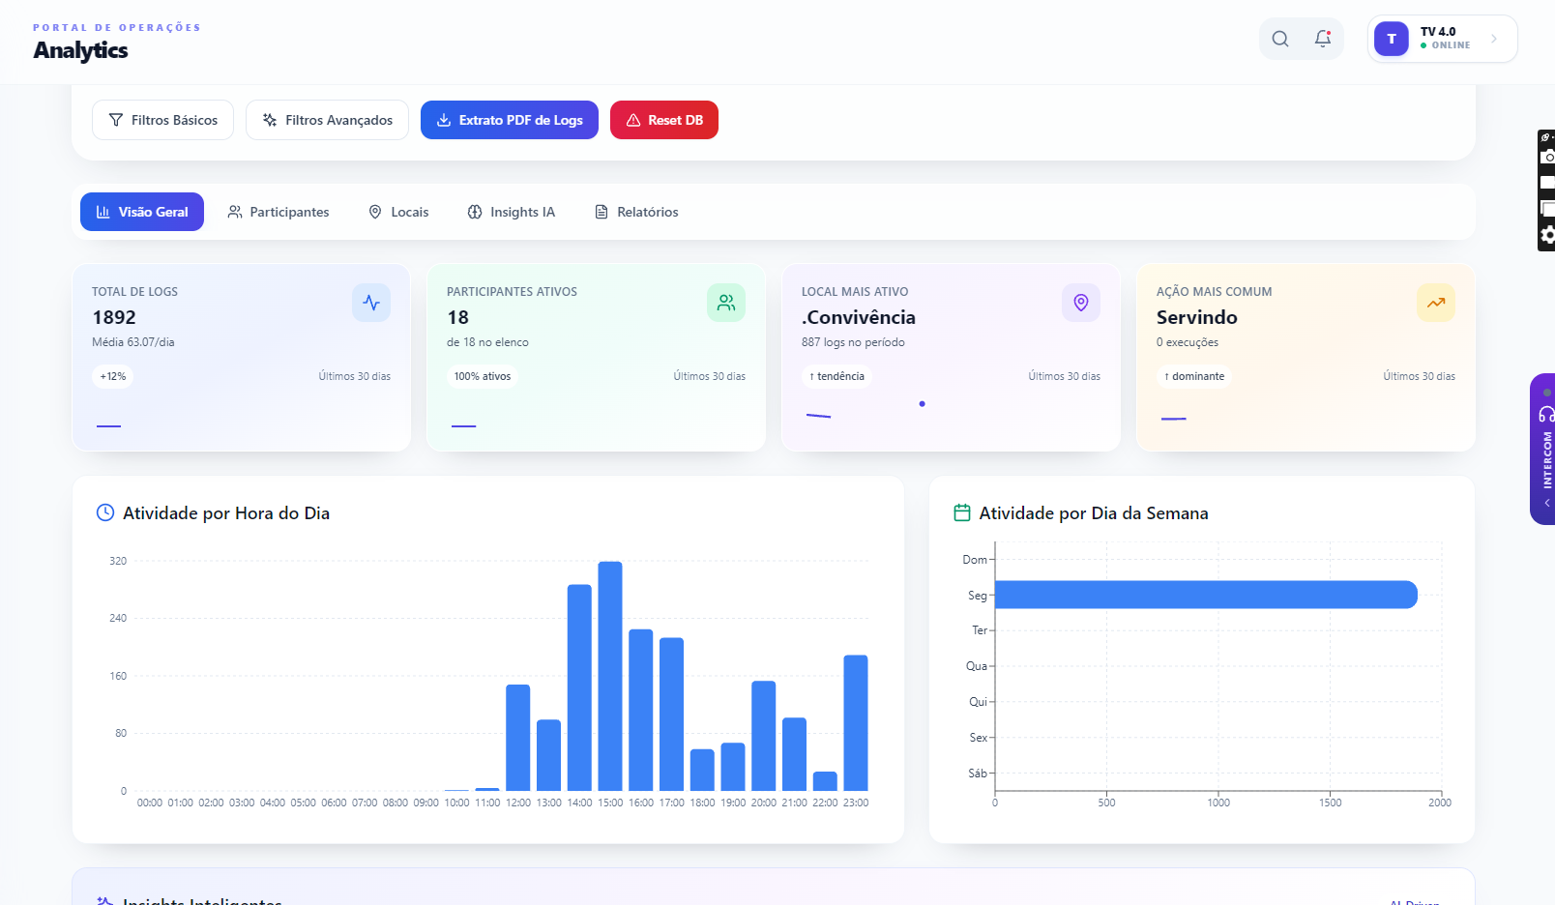Click the 14:00 bar in the hourly chart
The height and width of the screenshot is (905, 1555).
pyautogui.click(x=579, y=687)
